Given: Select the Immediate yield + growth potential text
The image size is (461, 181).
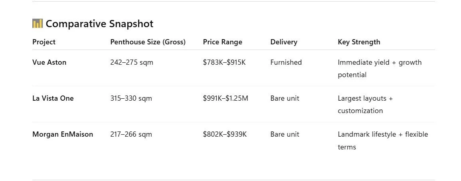Looking at the screenshot, I should point(380,69).
